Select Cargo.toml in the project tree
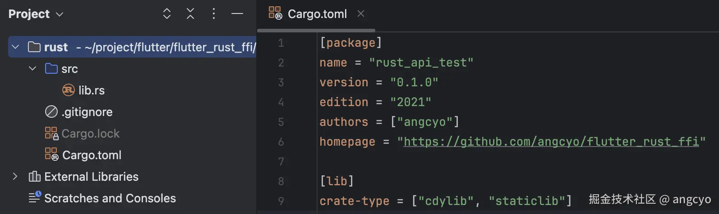This screenshot has width=719, height=214. click(x=92, y=155)
